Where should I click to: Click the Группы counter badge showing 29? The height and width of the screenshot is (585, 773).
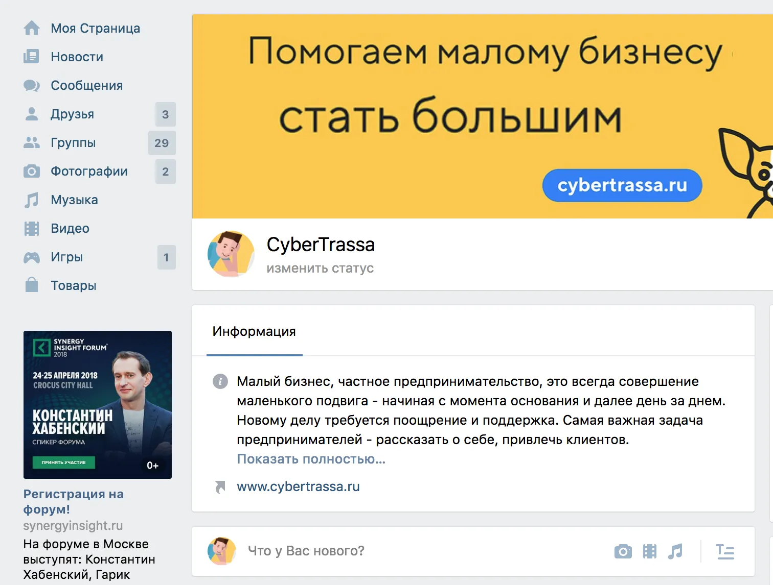[162, 143]
